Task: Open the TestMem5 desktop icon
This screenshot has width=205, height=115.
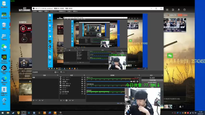Action: 4,15
